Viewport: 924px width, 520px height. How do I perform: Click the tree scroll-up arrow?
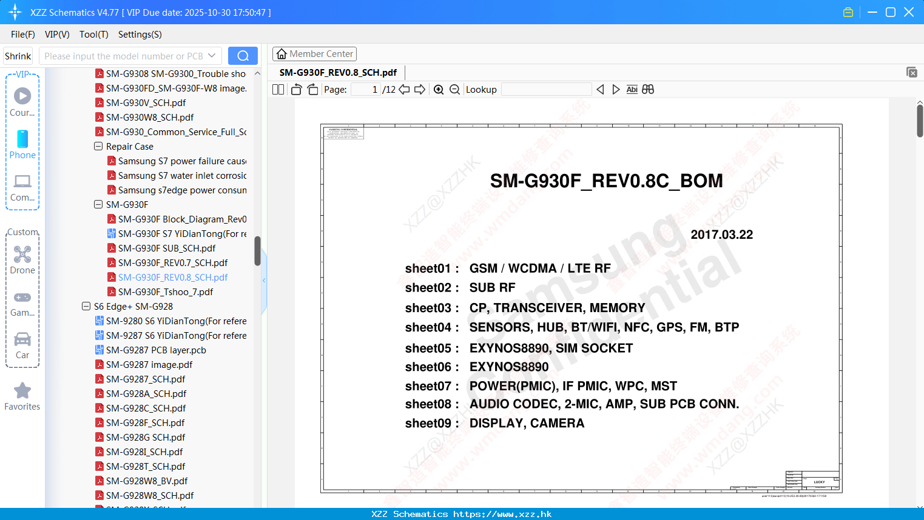click(x=257, y=73)
